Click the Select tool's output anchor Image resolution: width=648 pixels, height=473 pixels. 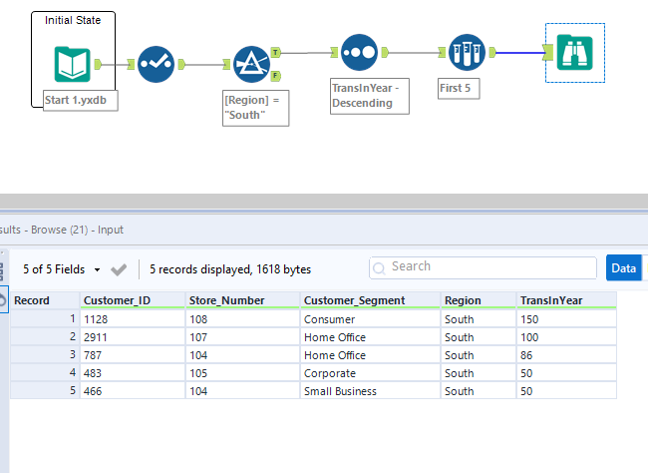(x=181, y=64)
